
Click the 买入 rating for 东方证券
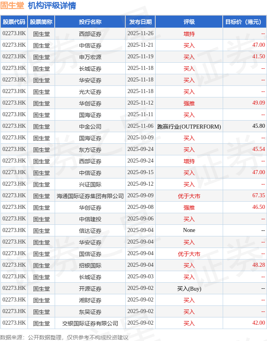[x=189, y=150]
